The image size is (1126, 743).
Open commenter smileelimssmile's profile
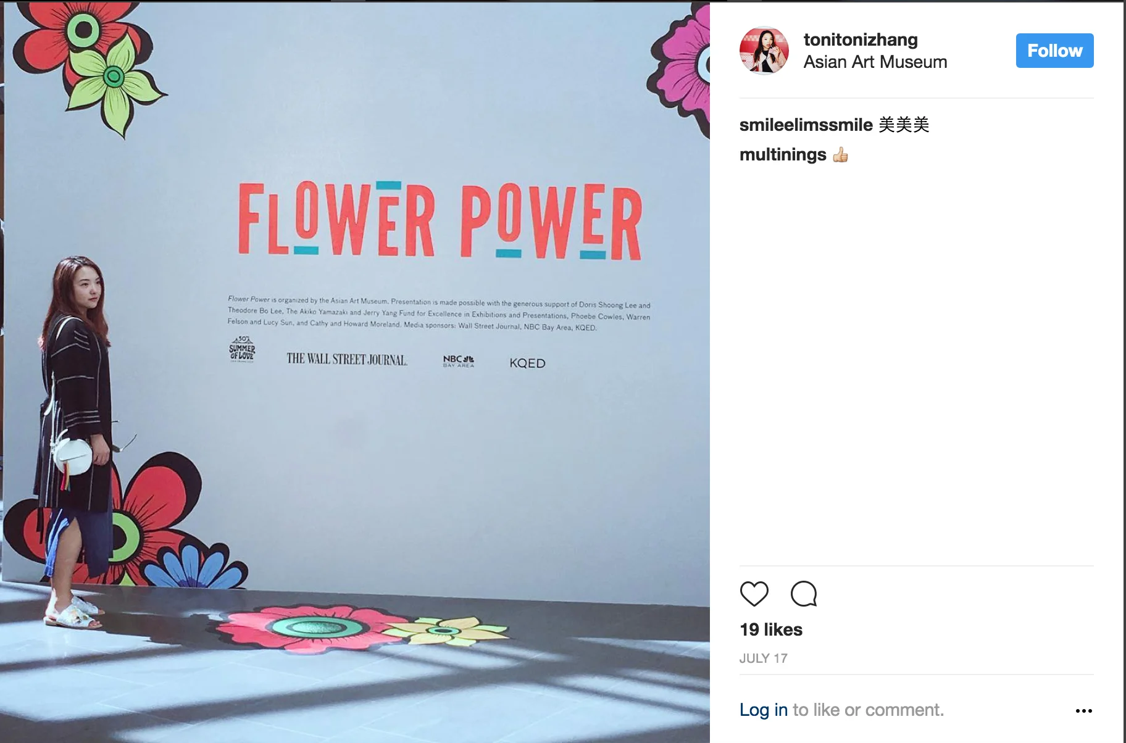[806, 125]
